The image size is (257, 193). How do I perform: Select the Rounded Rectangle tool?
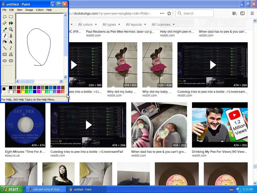coord(11,61)
